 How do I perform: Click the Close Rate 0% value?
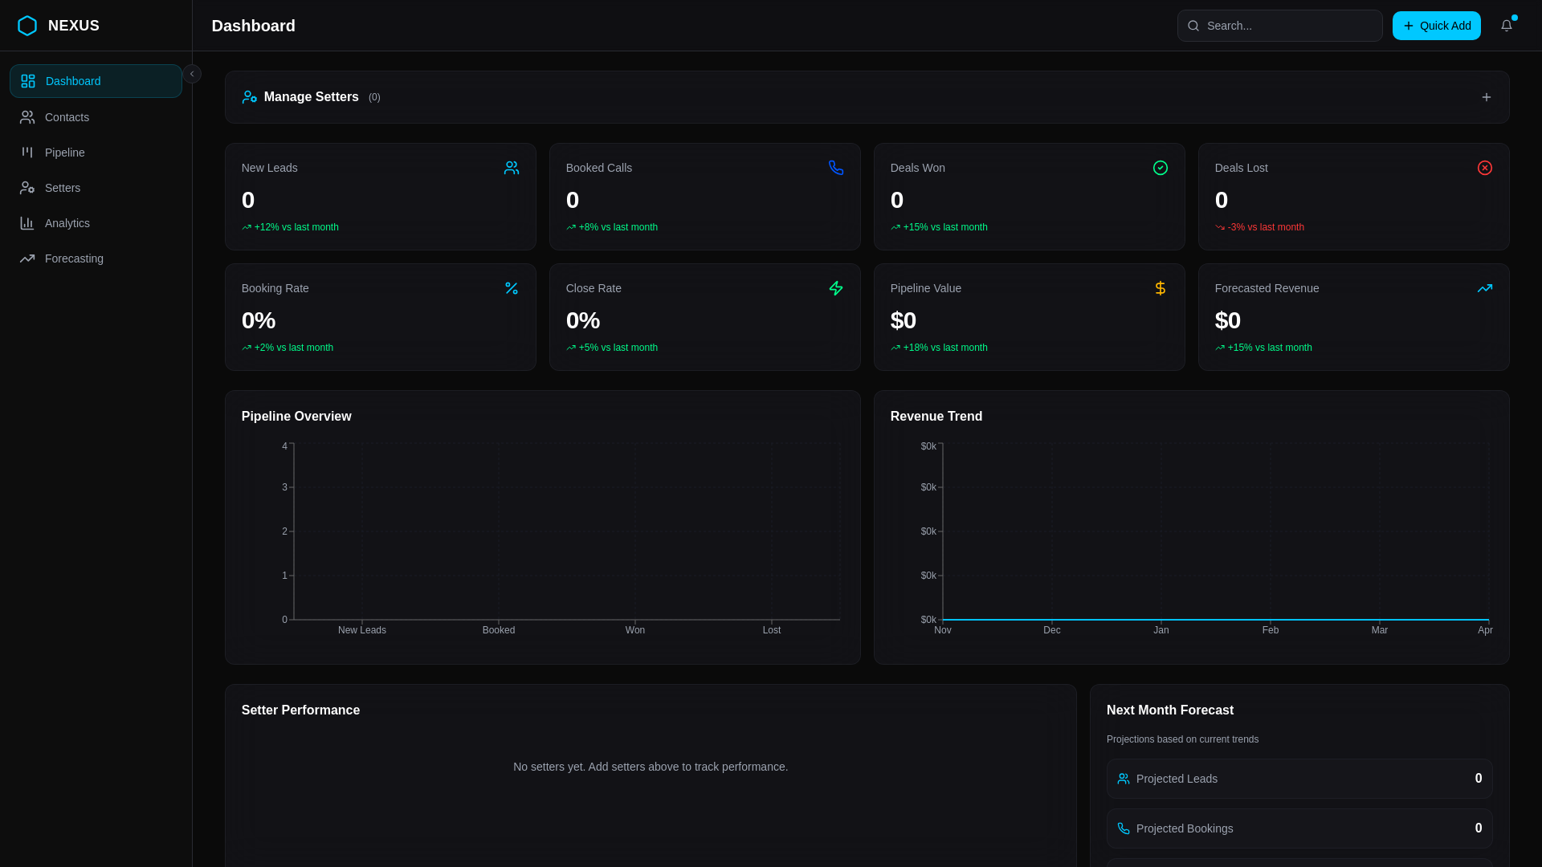click(583, 320)
